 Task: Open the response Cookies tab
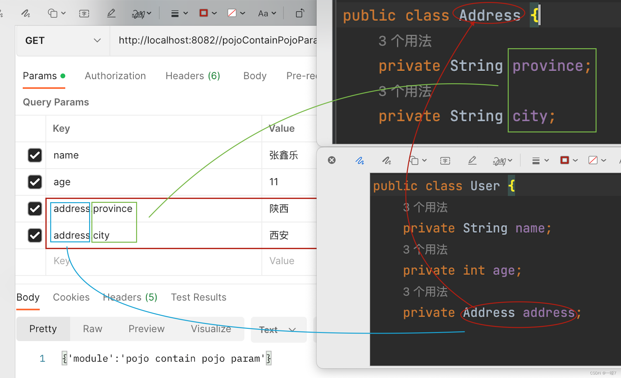(x=71, y=297)
